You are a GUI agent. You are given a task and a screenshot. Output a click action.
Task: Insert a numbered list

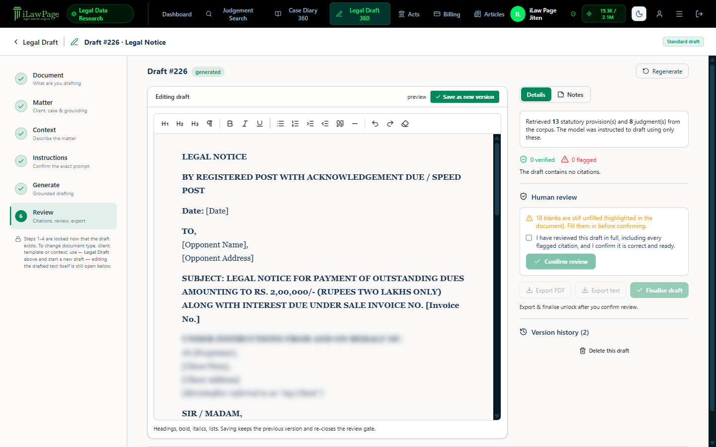coord(295,124)
